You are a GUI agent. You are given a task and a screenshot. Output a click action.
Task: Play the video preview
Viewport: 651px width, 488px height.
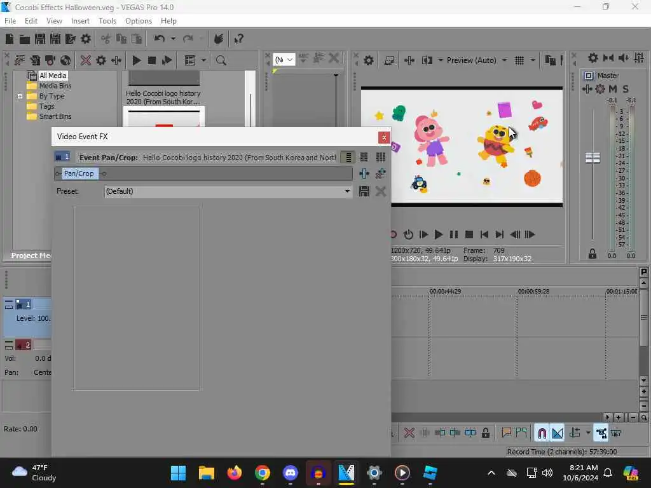[438, 234]
